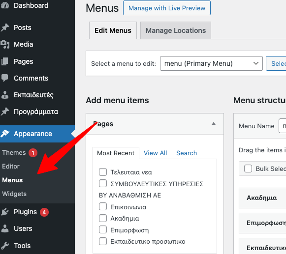This screenshot has height=254, width=286.
Task: Check the Τελευταια νεα page checkbox
Action: point(103,172)
